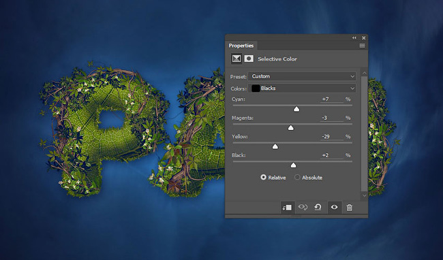Open the Preset dropdown showing Custom
Viewport: 443px width, 260px height.
(x=302, y=76)
